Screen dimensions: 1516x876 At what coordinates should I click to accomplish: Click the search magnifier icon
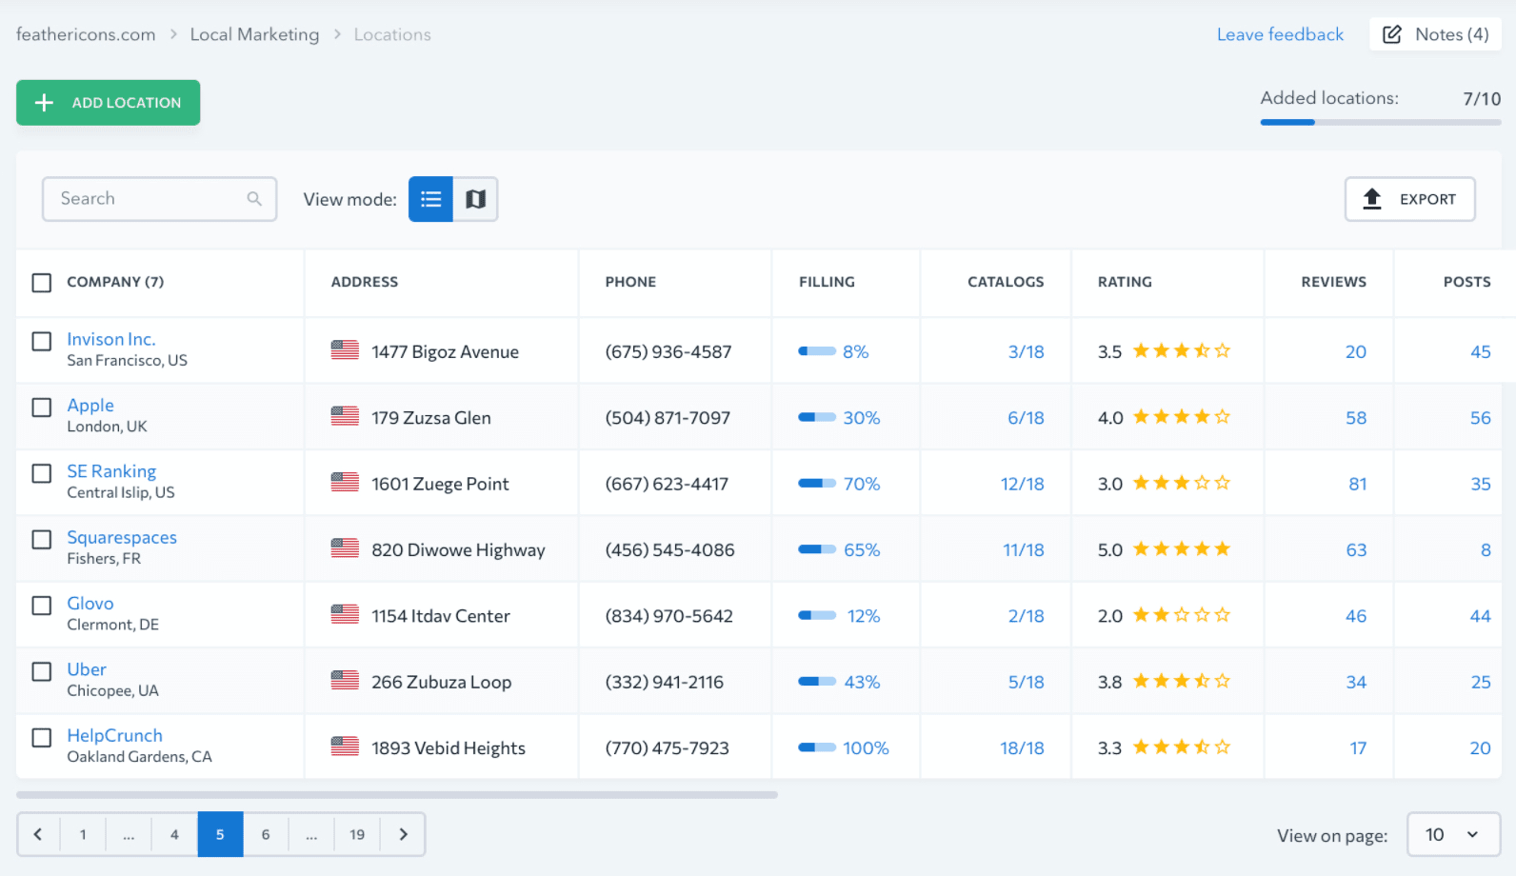coord(254,198)
